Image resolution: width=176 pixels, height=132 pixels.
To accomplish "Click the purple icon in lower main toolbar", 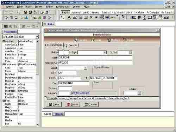I will click(x=45, y=18).
